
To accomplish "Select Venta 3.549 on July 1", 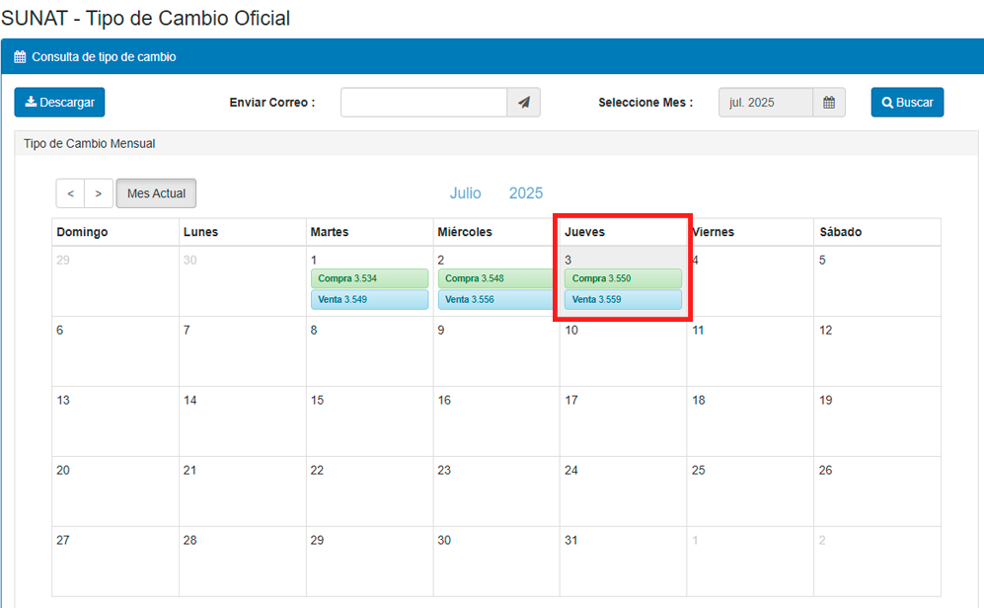I will pos(370,299).
